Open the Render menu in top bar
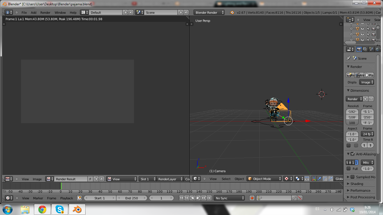This screenshot has height=215, width=383. pyautogui.click(x=45, y=12)
